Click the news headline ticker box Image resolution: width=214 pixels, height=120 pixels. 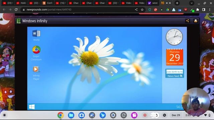tap(175, 72)
